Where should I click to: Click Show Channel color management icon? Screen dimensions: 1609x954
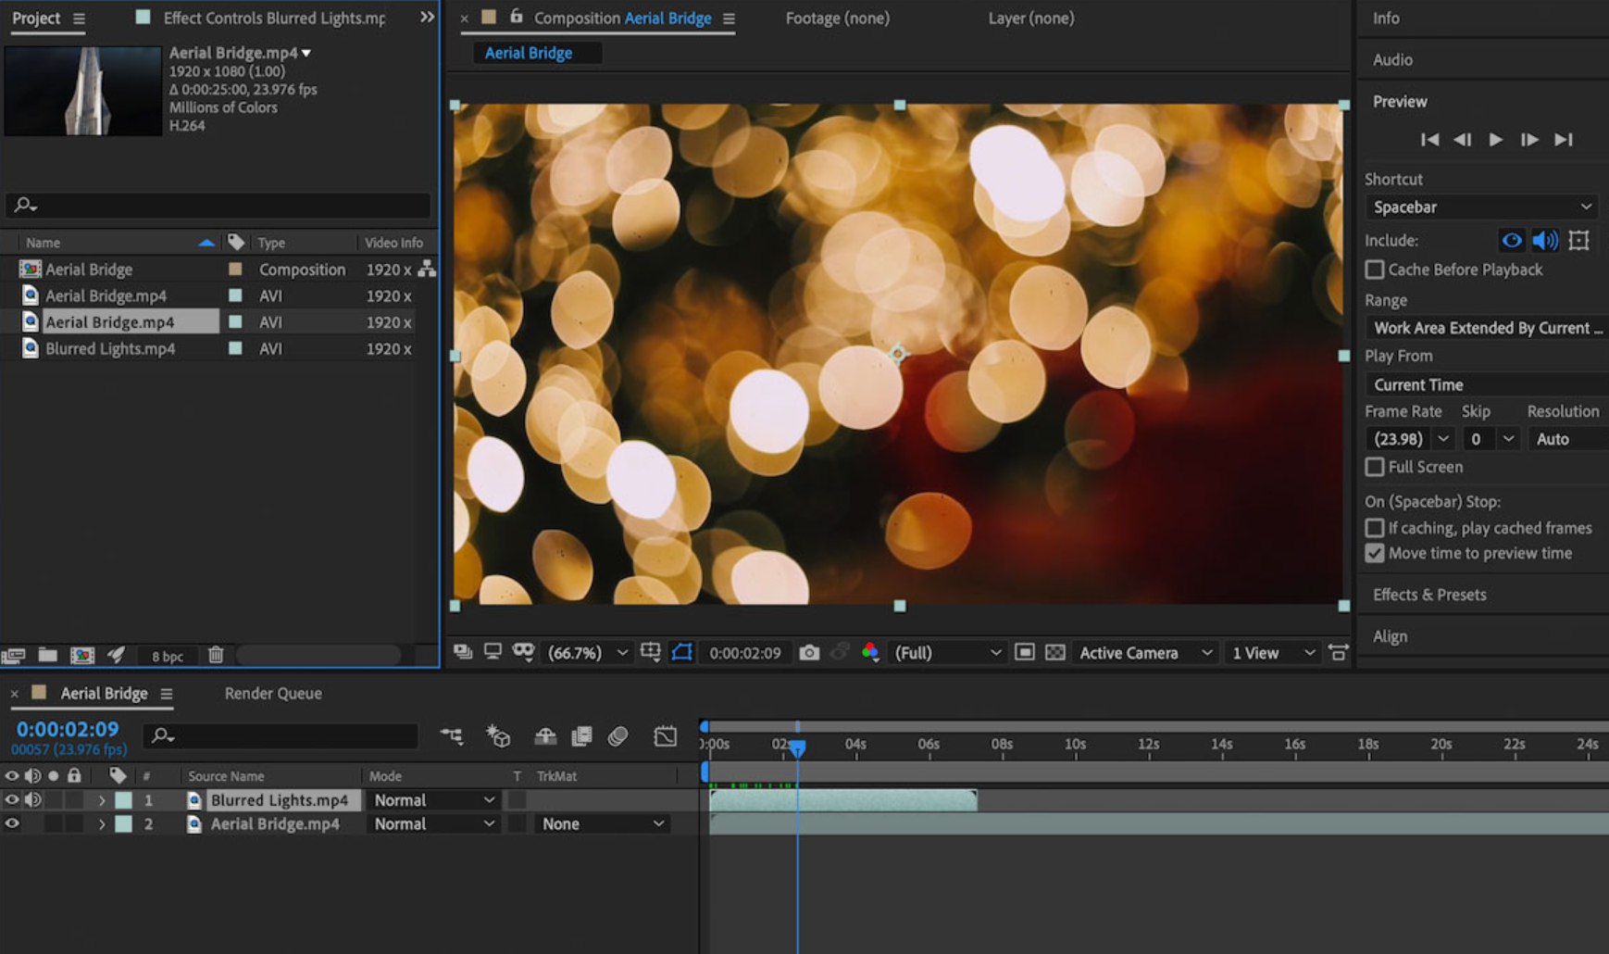point(870,653)
